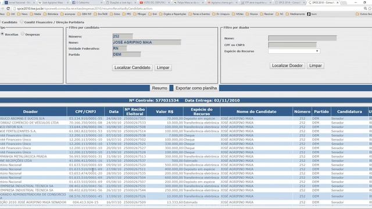372x209 pixels.
Task: Open the PRS bookmarks folder
Action: (x=127, y=14)
